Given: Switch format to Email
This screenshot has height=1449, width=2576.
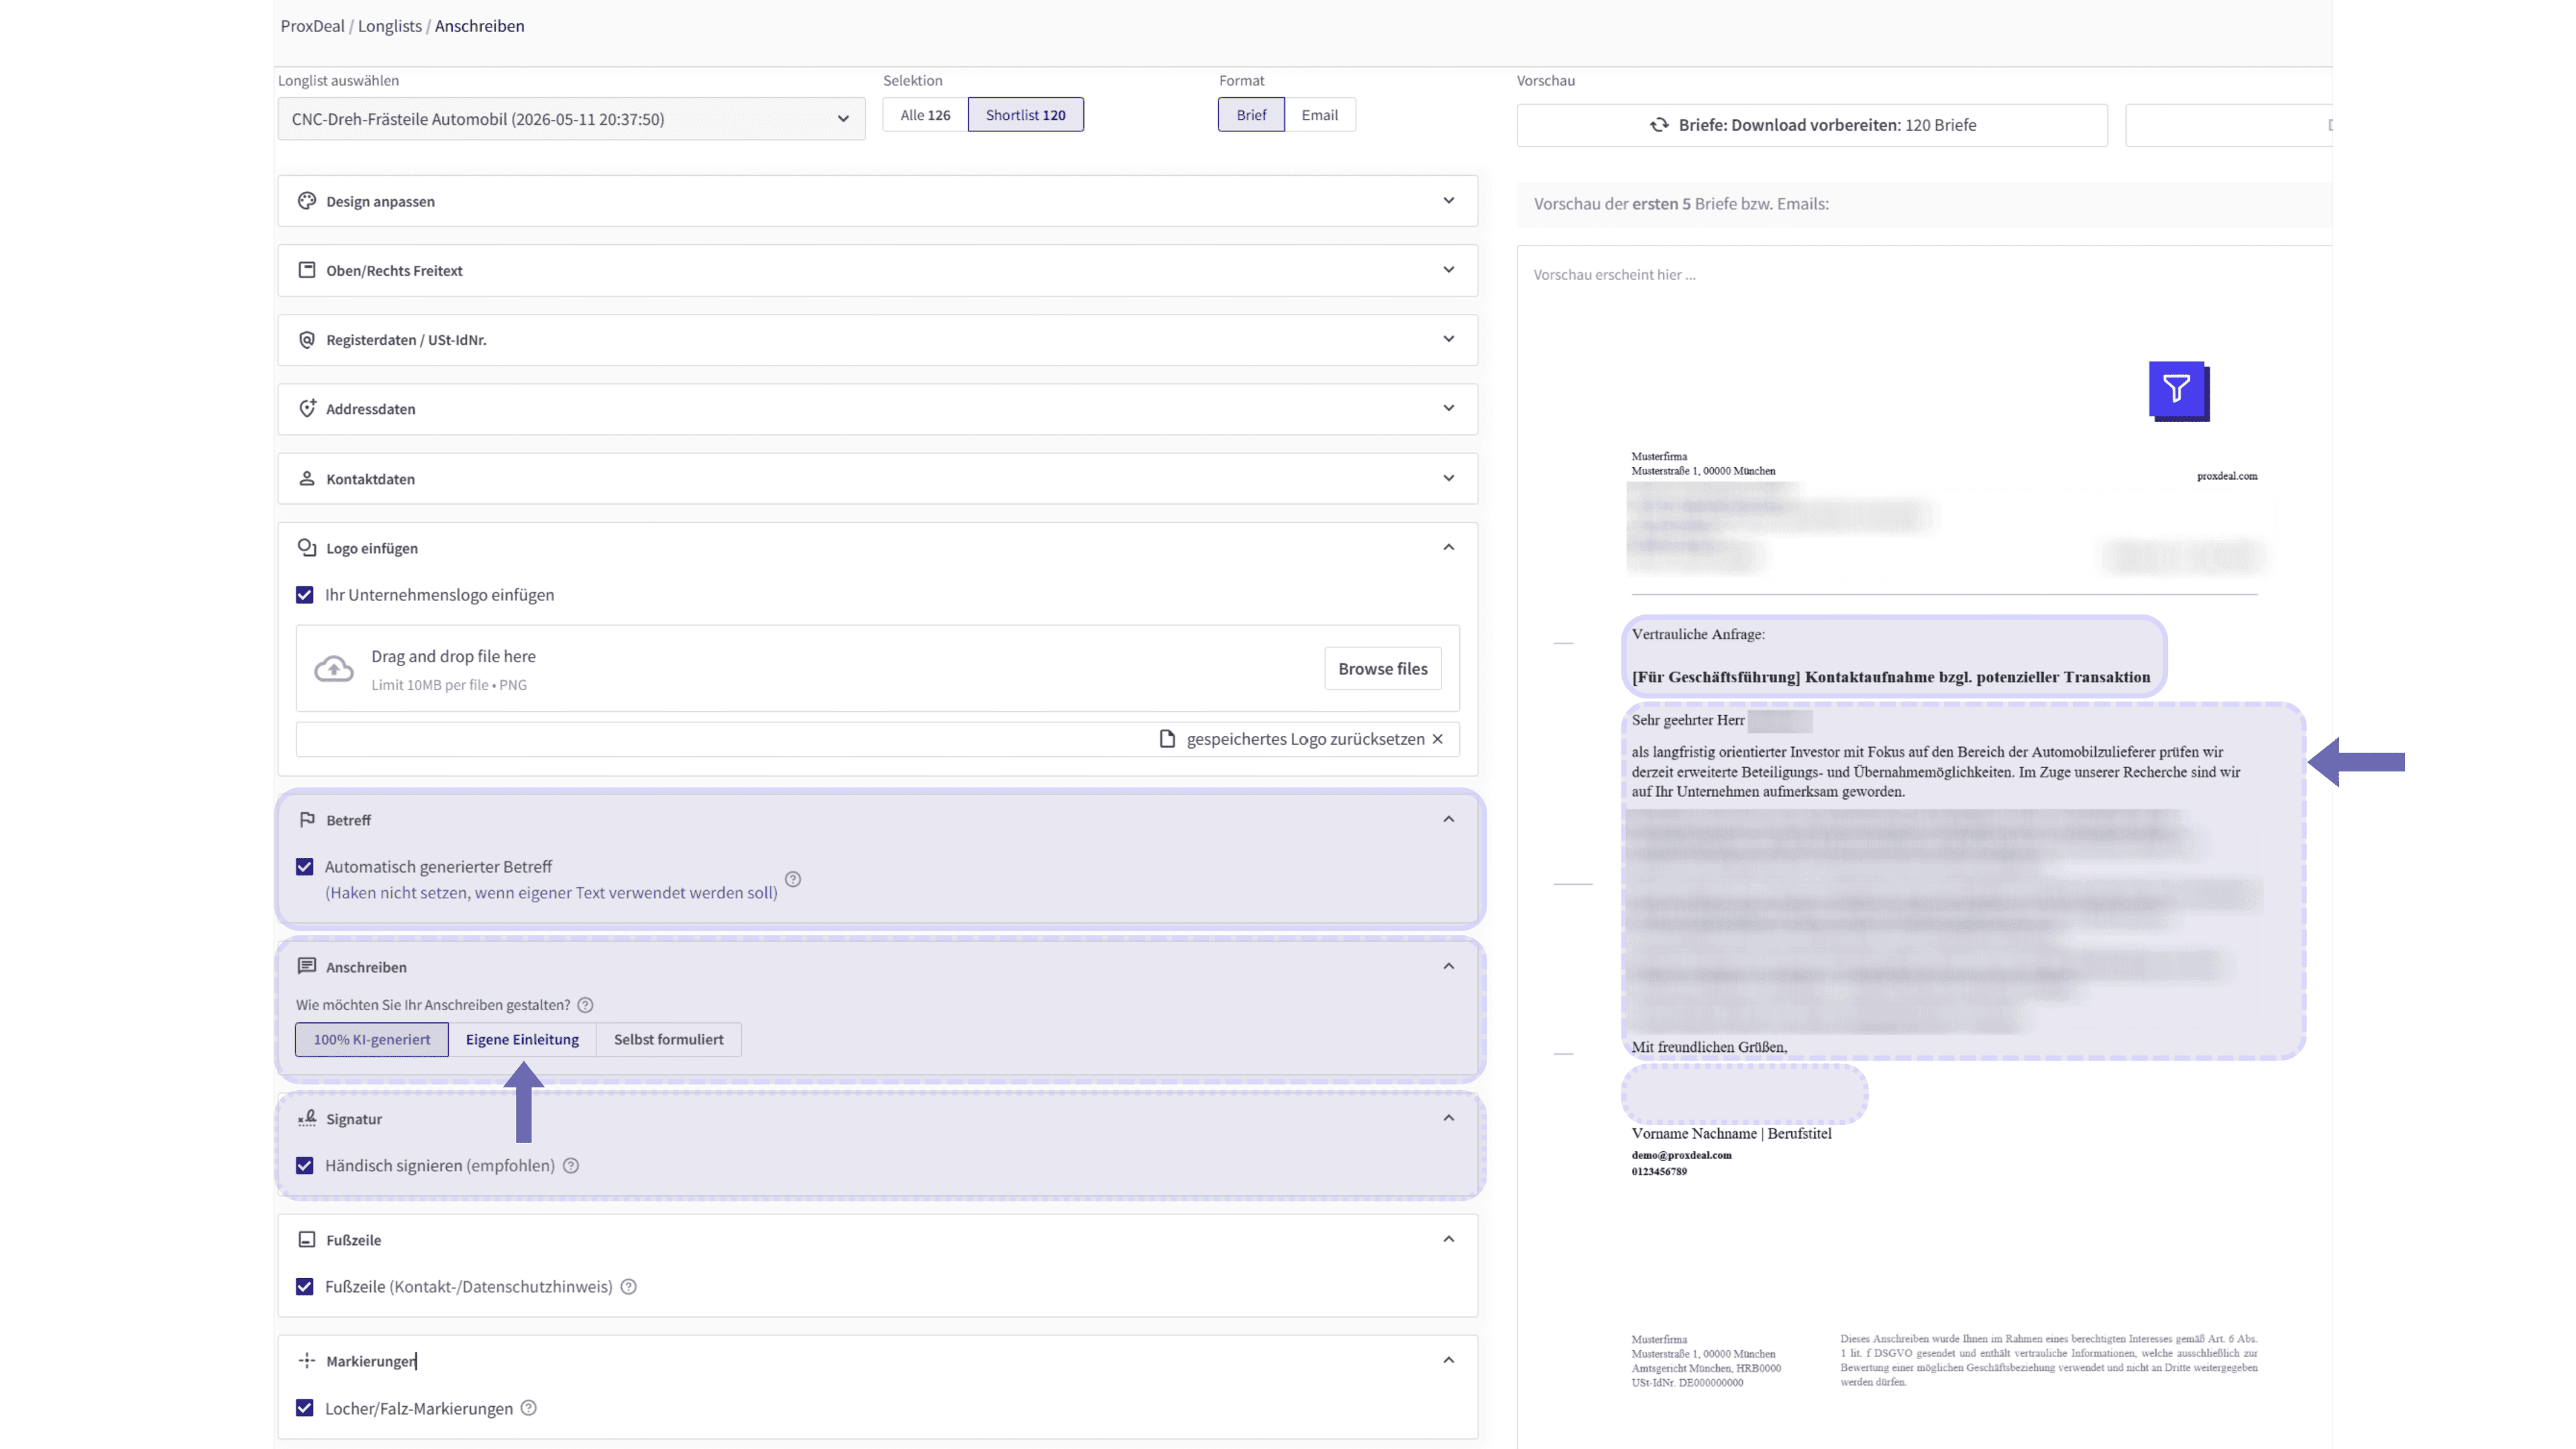Looking at the screenshot, I should pyautogui.click(x=1319, y=115).
